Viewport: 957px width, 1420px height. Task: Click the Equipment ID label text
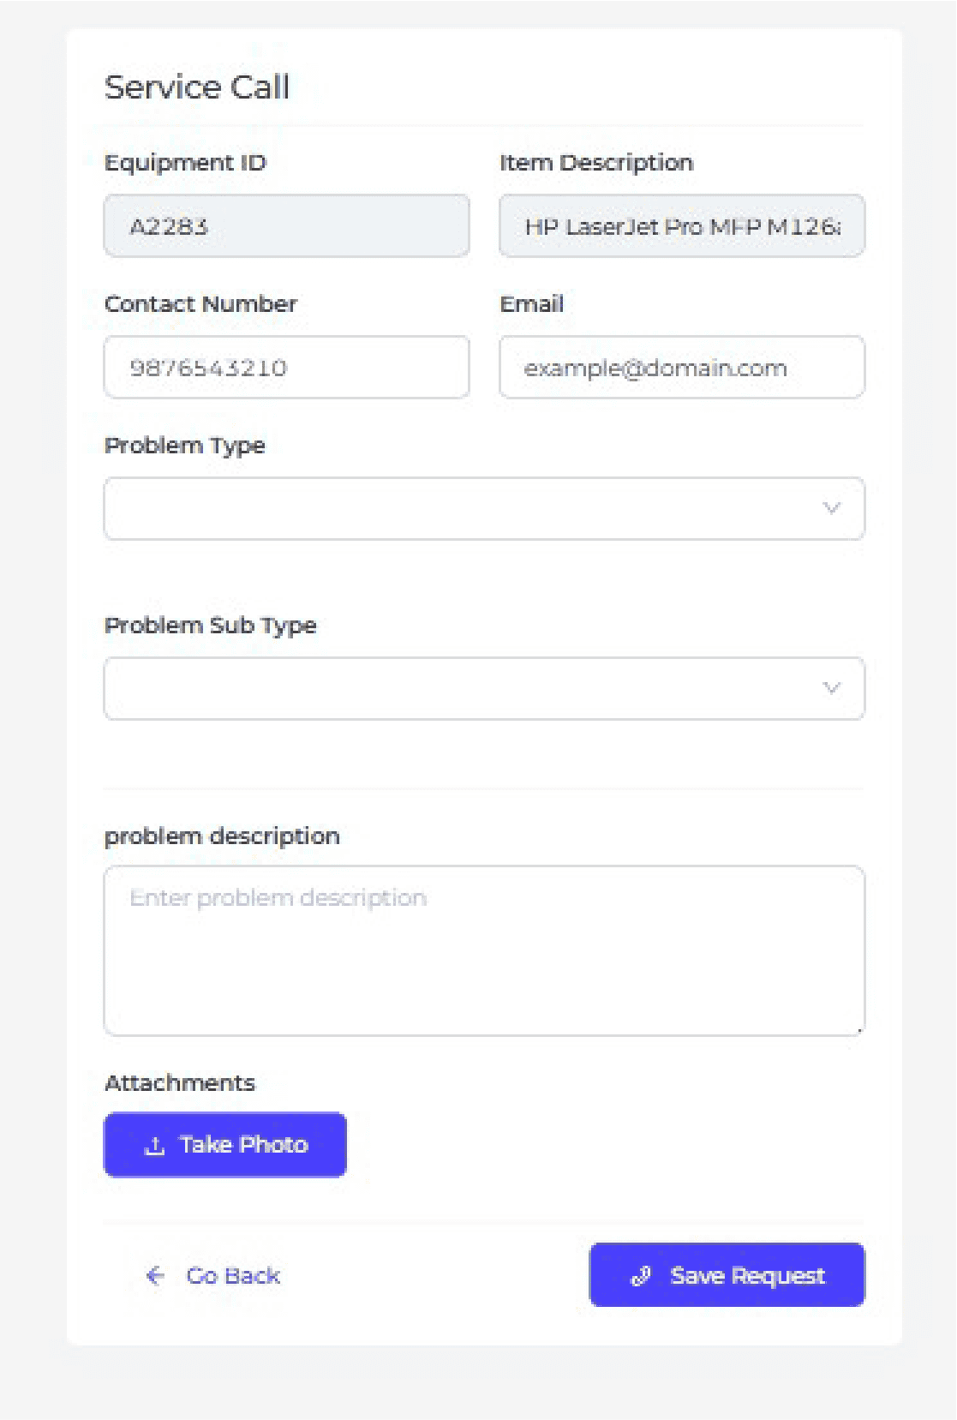point(185,163)
